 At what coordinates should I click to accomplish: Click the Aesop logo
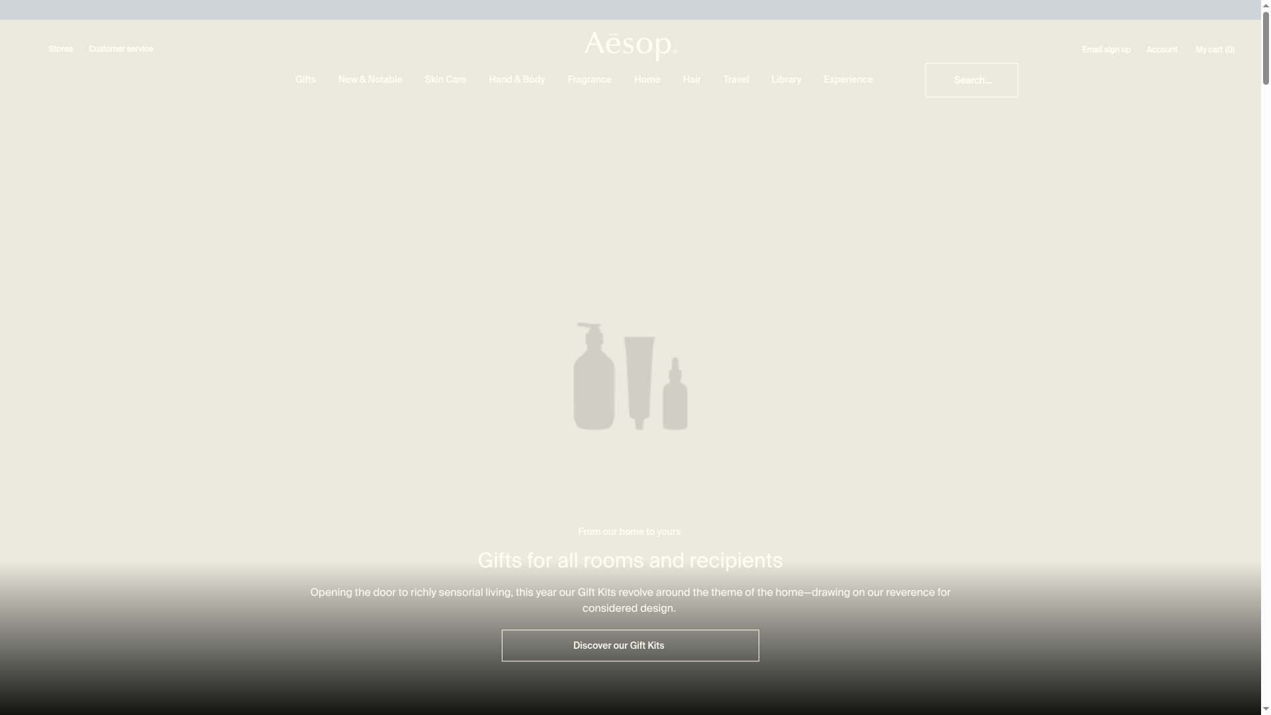click(629, 45)
